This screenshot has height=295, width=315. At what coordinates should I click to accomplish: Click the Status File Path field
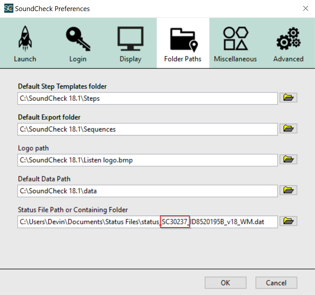click(x=148, y=222)
